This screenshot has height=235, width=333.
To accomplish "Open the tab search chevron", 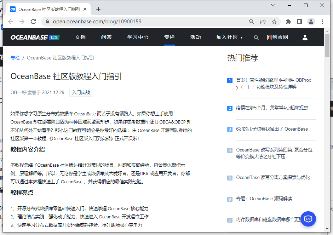I will coord(273,5).
